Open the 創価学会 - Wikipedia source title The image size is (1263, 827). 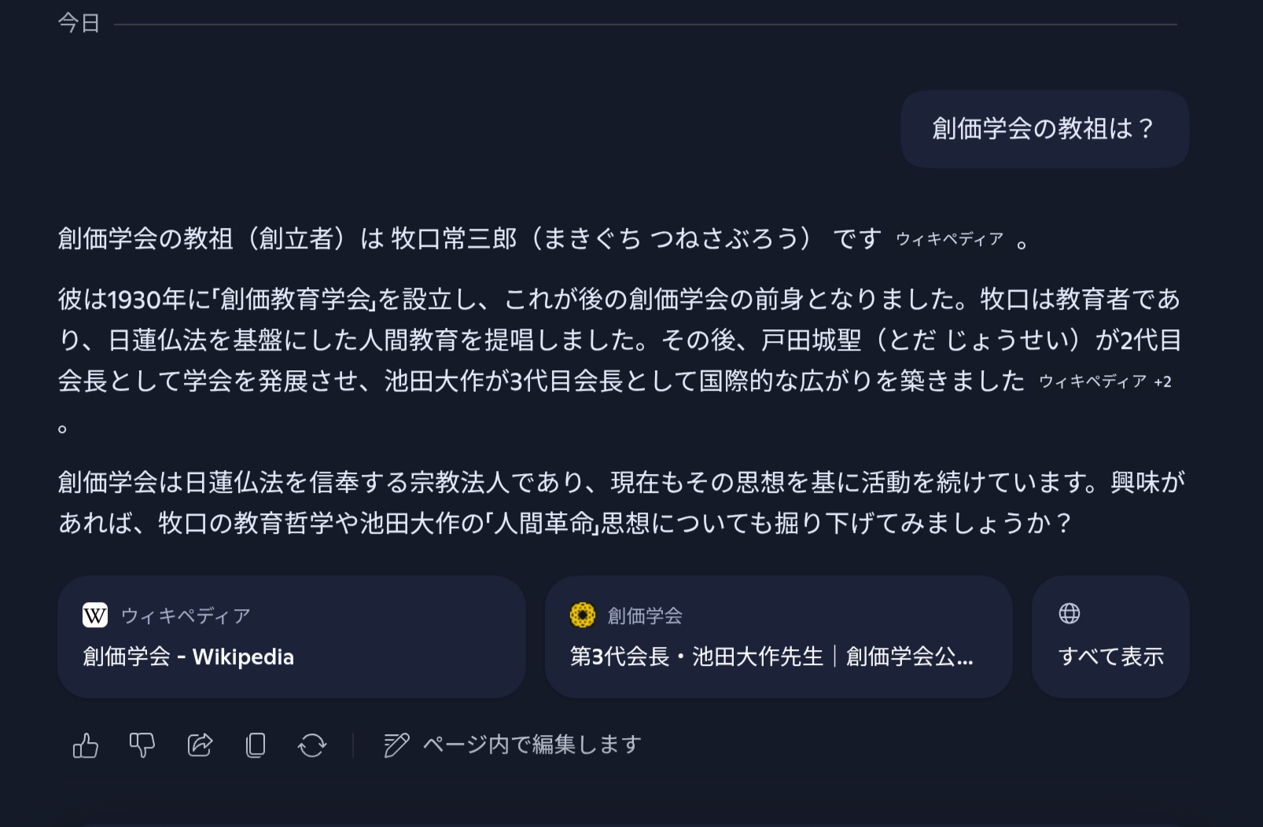click(189, 656)
